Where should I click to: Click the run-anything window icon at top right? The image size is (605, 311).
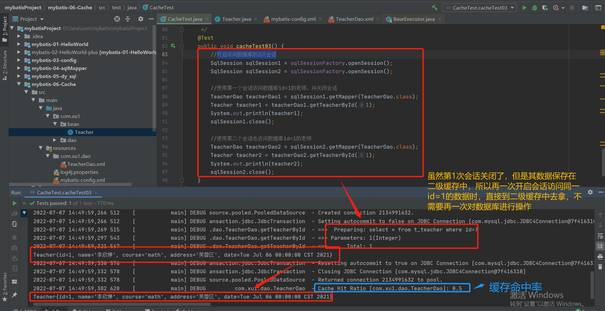click(x=598, y=8)
